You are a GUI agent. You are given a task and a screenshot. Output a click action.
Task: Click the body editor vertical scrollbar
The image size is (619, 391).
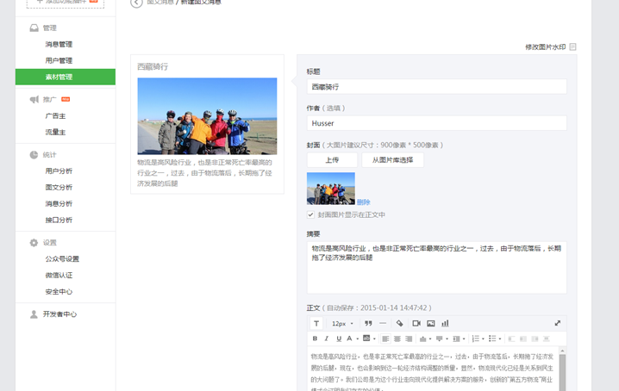[563, 372]
